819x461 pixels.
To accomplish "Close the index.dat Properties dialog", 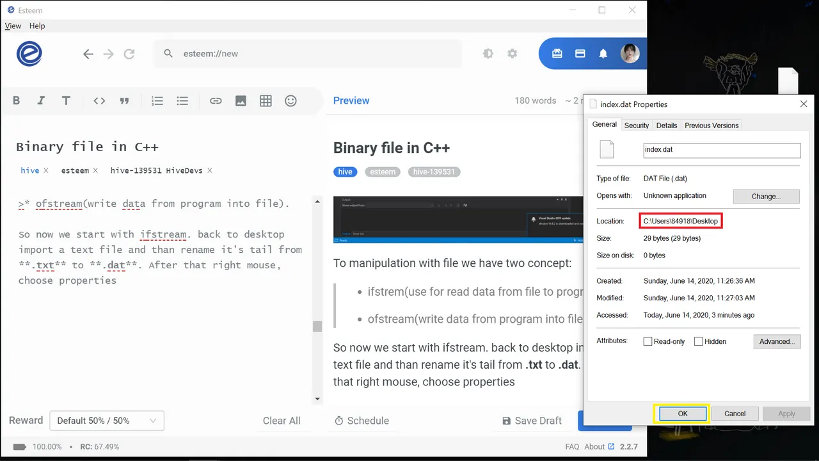I will click(804, 104).
